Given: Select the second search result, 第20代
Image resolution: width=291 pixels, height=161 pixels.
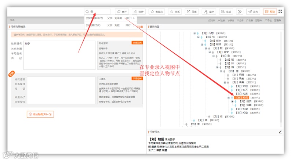Looking at the screenshot, I should [x=110, y=25].
